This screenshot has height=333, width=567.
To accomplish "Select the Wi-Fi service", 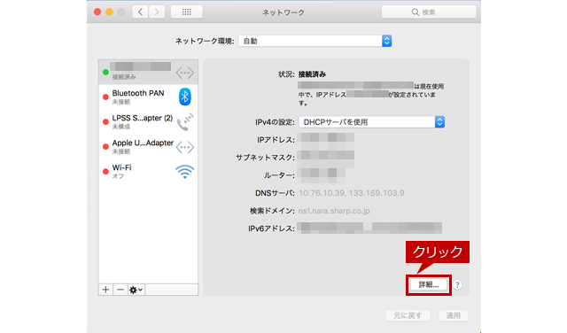I will [148, 172].
